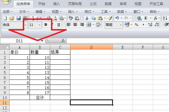Select column D header

point(91,47)
